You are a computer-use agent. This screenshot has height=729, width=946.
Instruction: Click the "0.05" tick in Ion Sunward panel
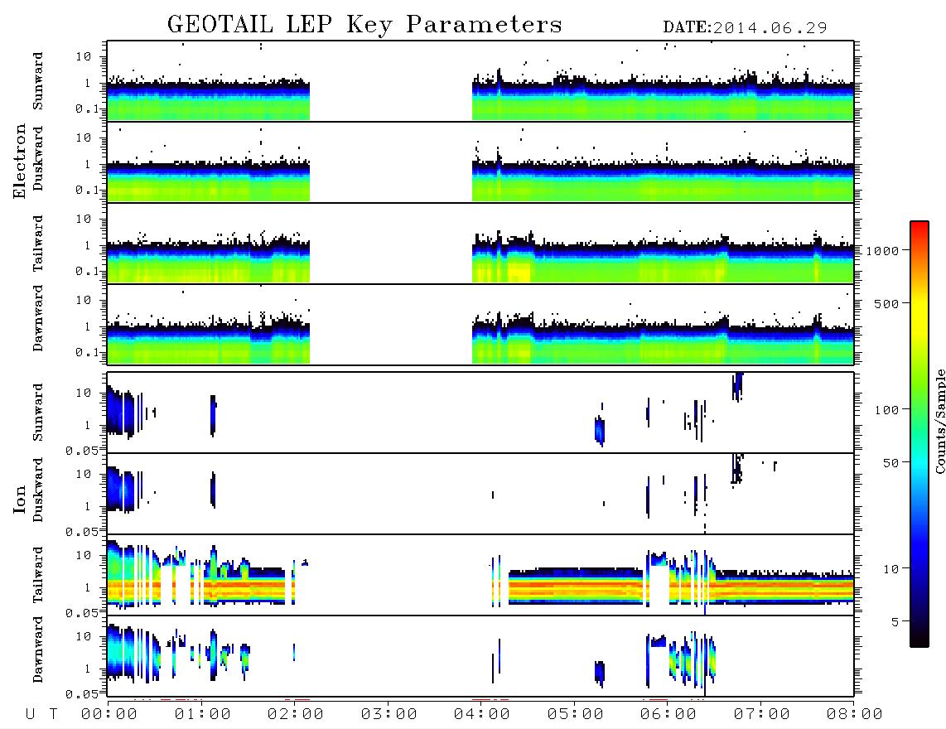tap(81, 450)
